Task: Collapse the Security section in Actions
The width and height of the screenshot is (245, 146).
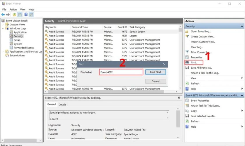Action: pos(242,26)
